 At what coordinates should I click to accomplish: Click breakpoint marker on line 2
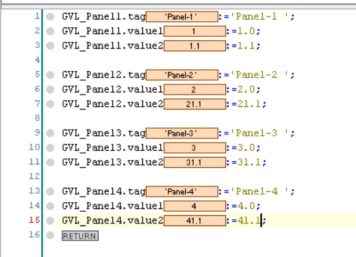[x=50, y=32]
